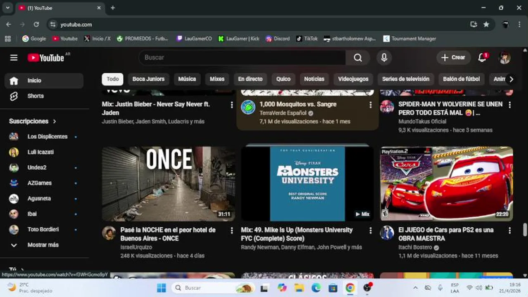
Task: Click title 'Pasé la NOCHE en el peor hotel'
Action: coord(168,234)
